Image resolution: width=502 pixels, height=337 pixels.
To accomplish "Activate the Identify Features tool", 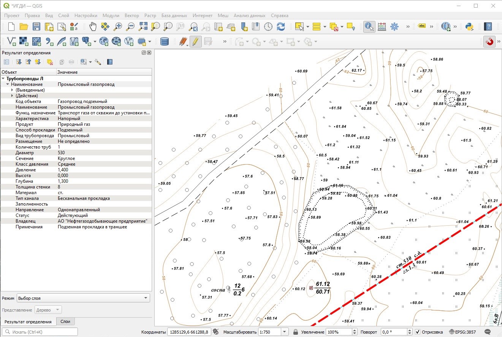I will tap(369, 27).
